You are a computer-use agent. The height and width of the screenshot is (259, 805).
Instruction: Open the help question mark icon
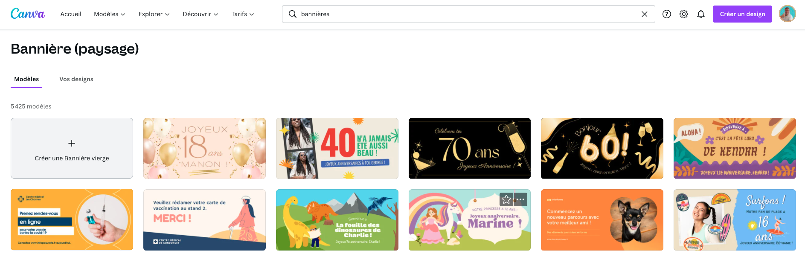667,14
